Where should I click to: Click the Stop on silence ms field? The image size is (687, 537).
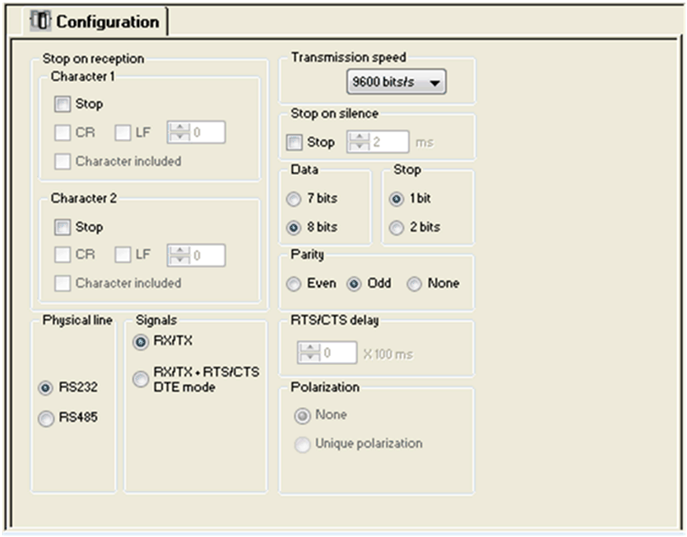coord(378,141)
